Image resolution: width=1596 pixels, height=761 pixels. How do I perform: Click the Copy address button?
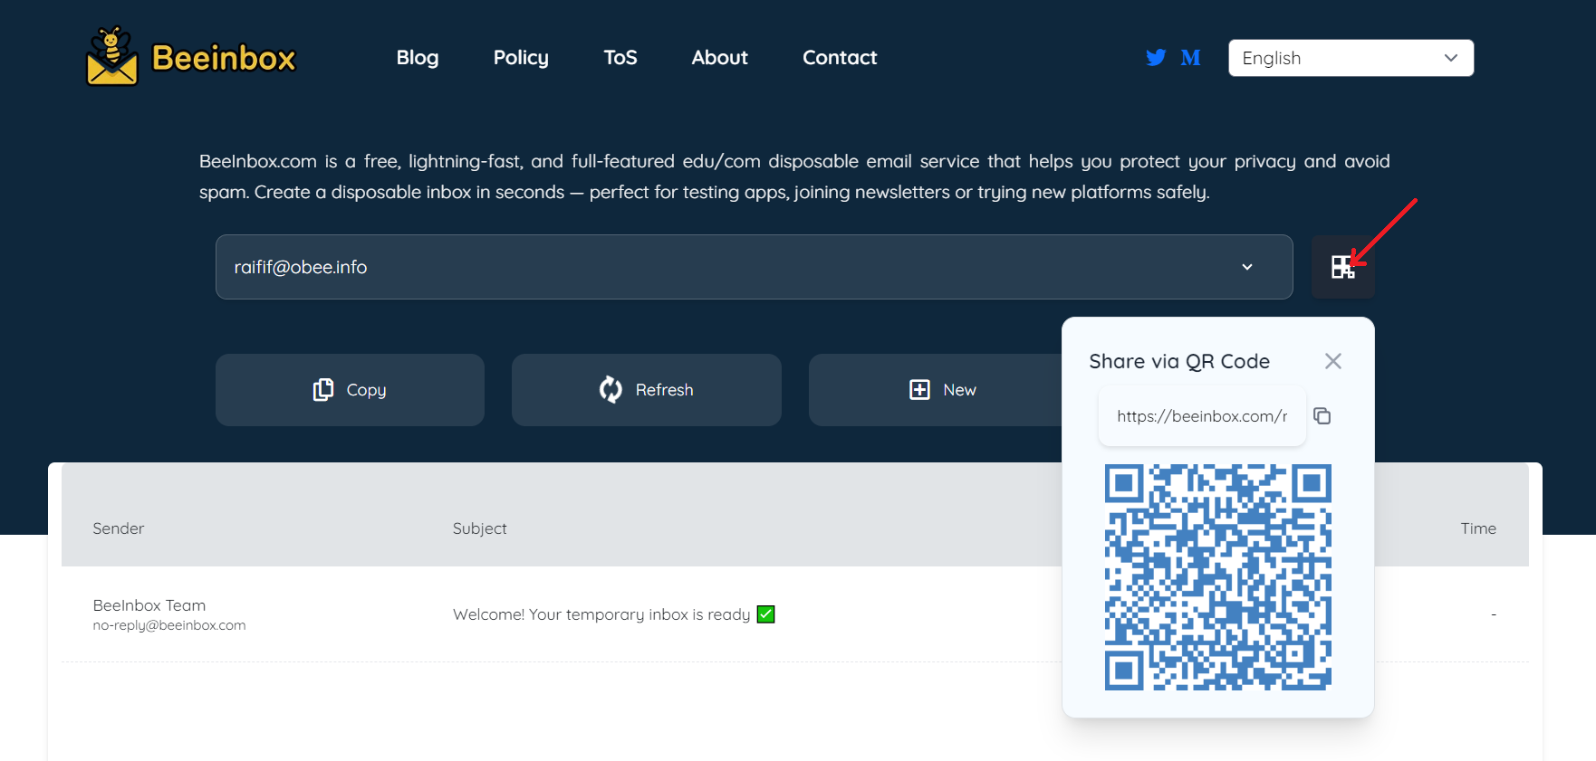(350, 390)
